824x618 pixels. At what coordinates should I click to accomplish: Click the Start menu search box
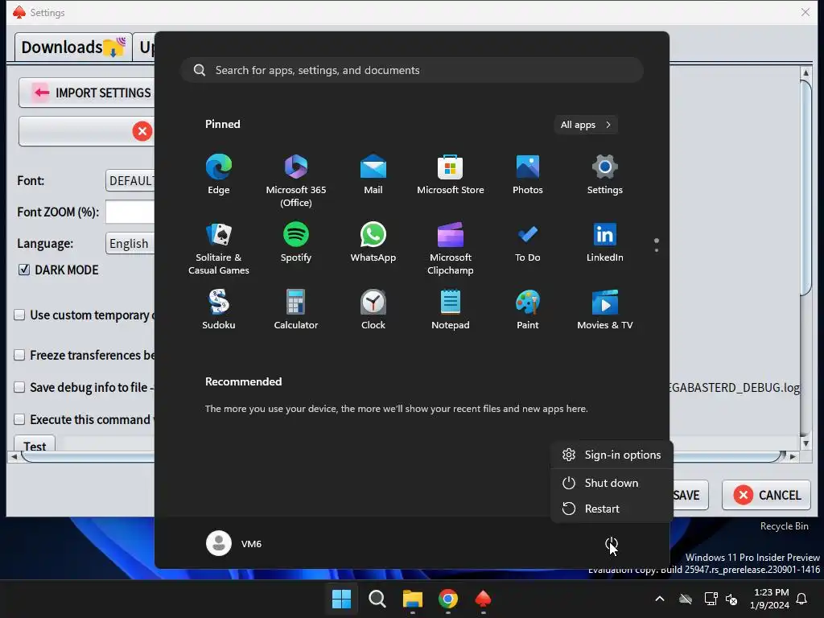coord(413,70)
